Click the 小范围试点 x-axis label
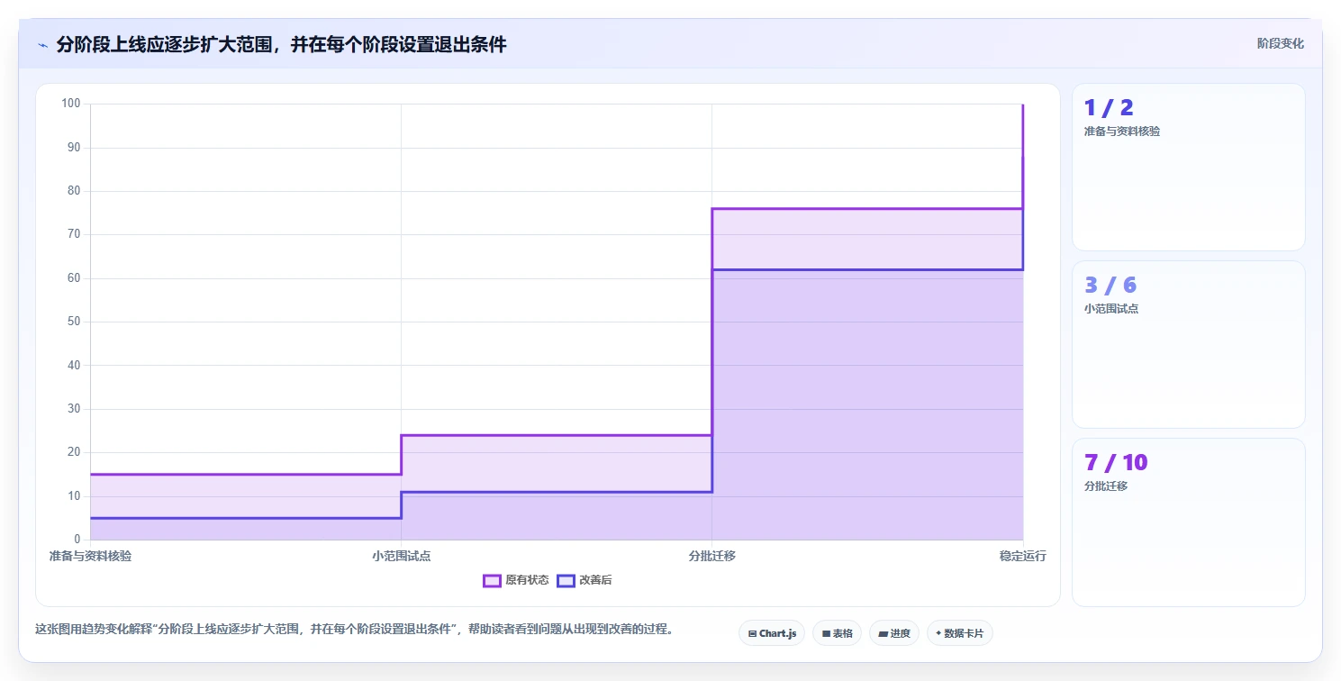 coord(401,556)
